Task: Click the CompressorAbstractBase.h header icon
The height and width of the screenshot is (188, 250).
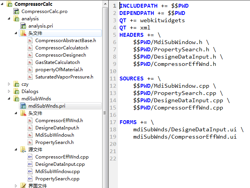Action: point(30,41)
